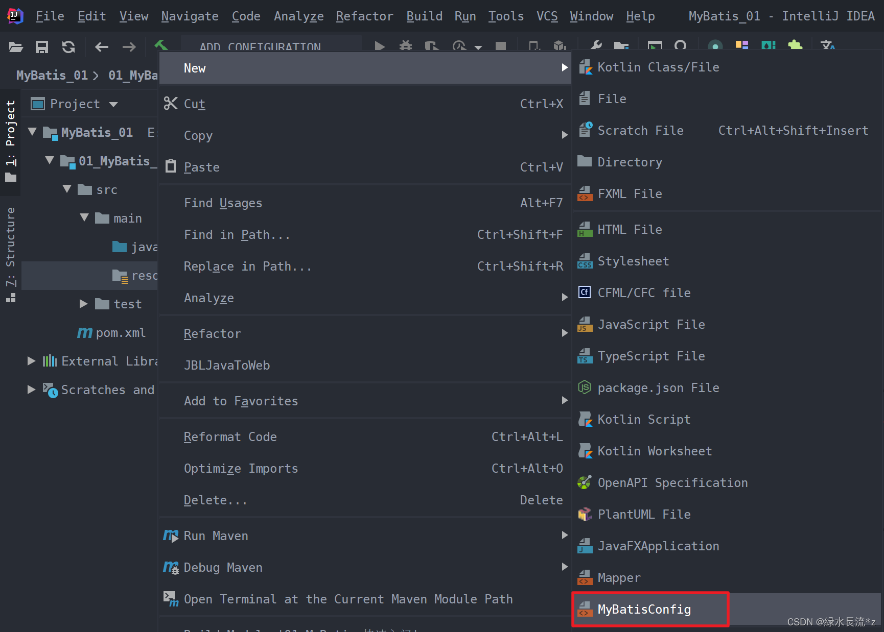This screenshot has height=632, width=884.
Task: Open the File menu
Action: pyautogui.click(x=50, y=16)
